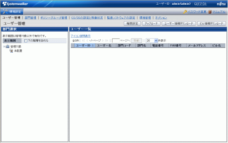This screenshot has height=143, width=228.
Task: Click ユーザー情報ダウンロード button
Action: point(179,23)
